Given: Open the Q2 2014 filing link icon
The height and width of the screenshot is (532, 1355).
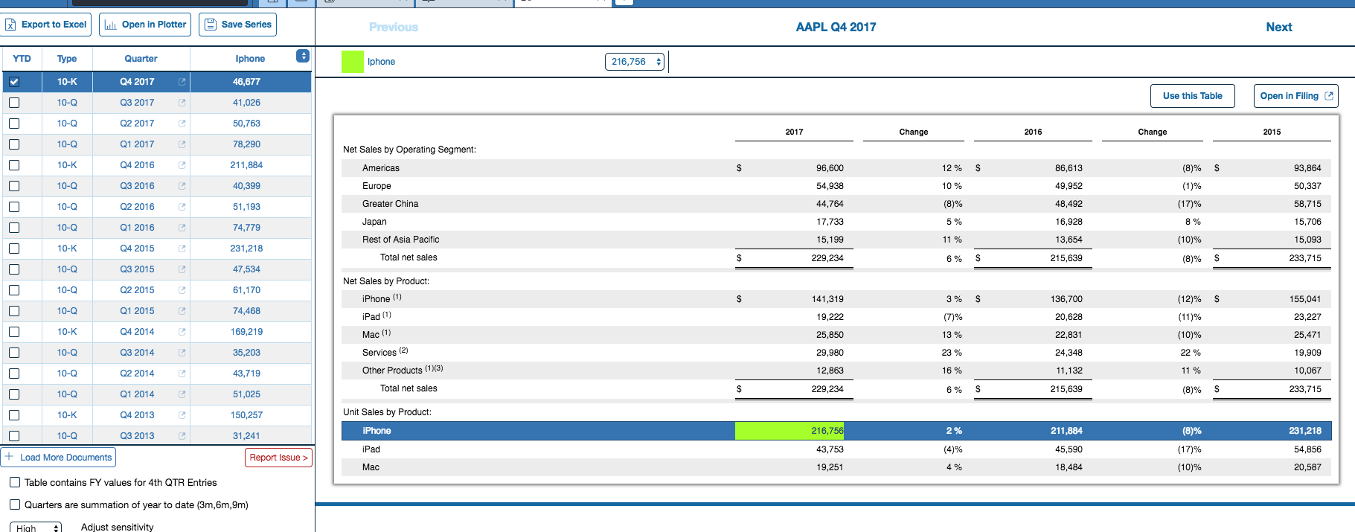Looking at the screenshot, I should pyautogui.click(x=182, y=374).
